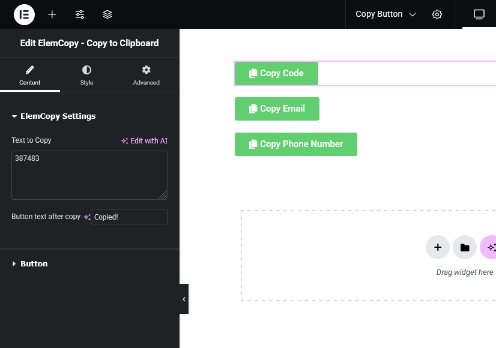Open template library folder icon
Image resolution: width=496 pixels, height=348 pixels.
tap(465, 247)
